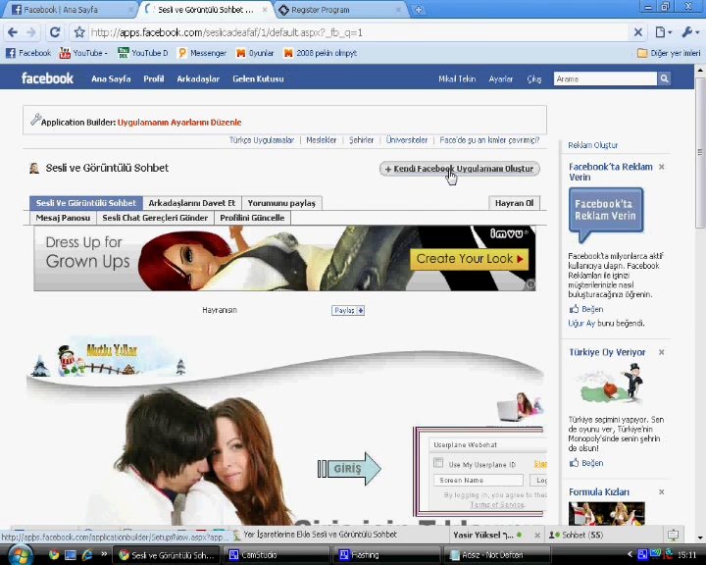The height and width of the screenshot is (565, 706).
Task: Click the browser forward arrow
Action: (x=31, y=32)
